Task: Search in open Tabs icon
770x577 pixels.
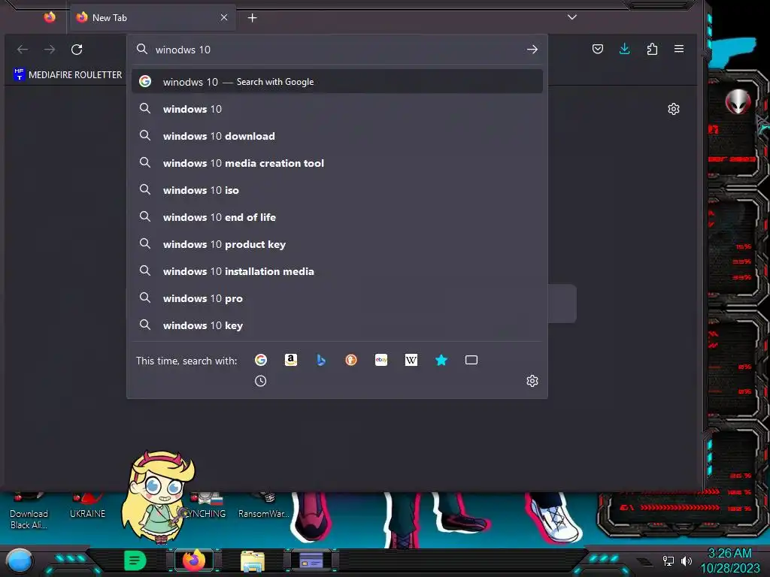Action: tap(471, 360)
